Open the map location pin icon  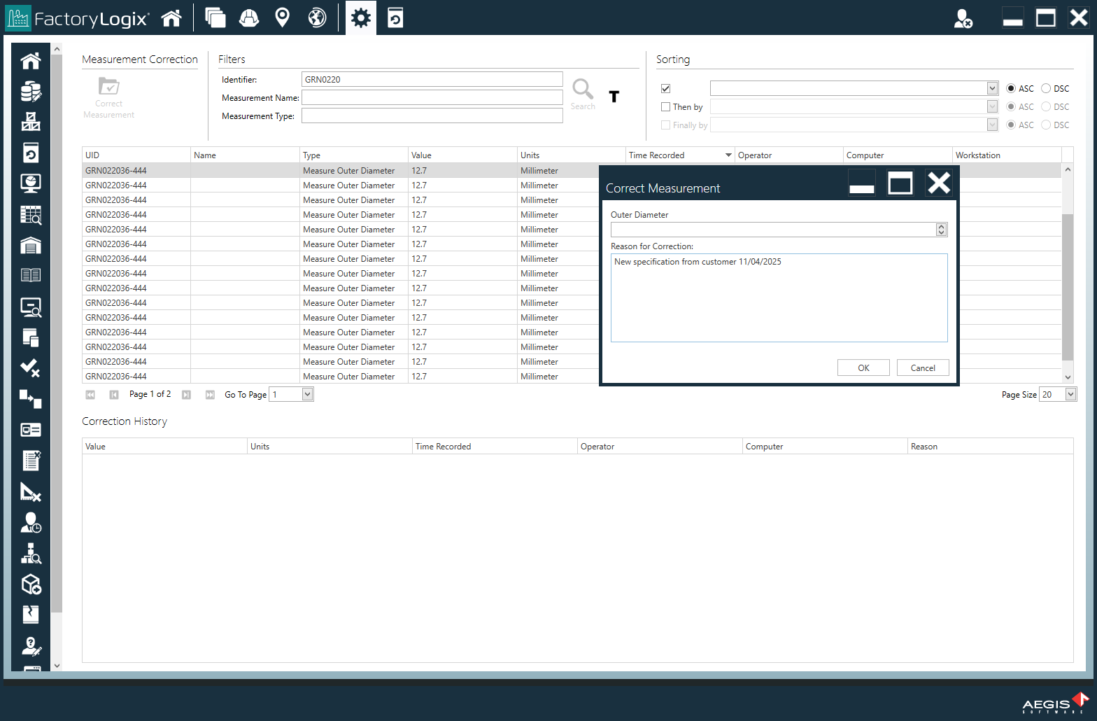pyautogui.click(x=283, y=17)
